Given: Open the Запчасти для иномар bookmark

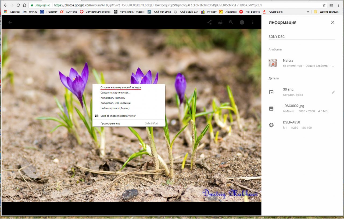Looking at the screenshot, I should click(95, 12).
